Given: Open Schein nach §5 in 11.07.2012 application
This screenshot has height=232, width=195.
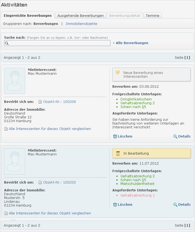Looking at the screenshot, I should pyautogui.click(x=133, y=180).
